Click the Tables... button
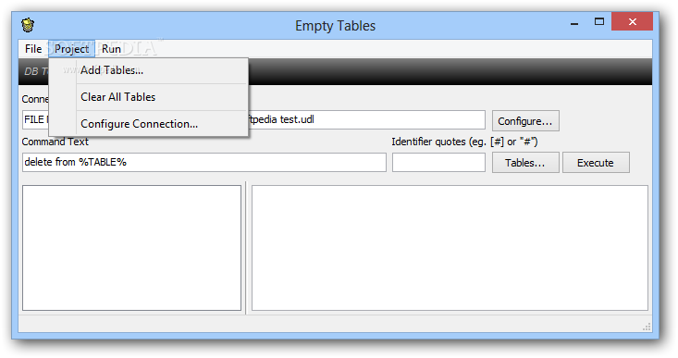 pos(525,163)
